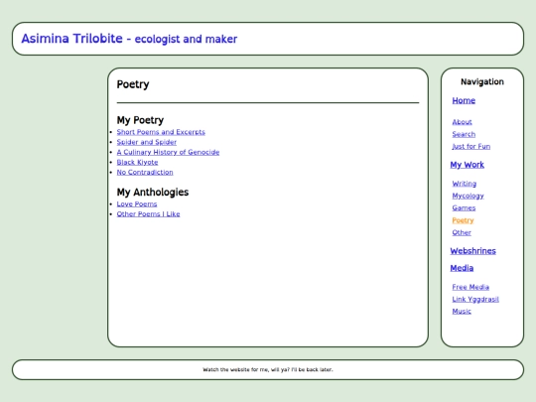Open the Other link under My Work
Screen dimensions: 536x402
[x=462, y=232]
